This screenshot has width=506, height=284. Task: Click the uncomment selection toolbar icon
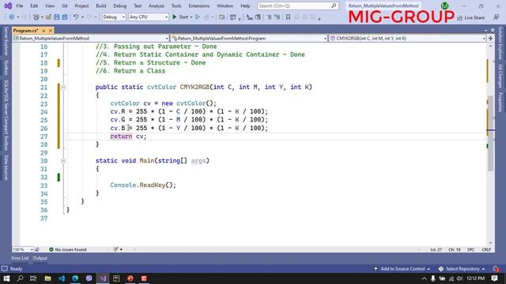click(x=277, y=17)
